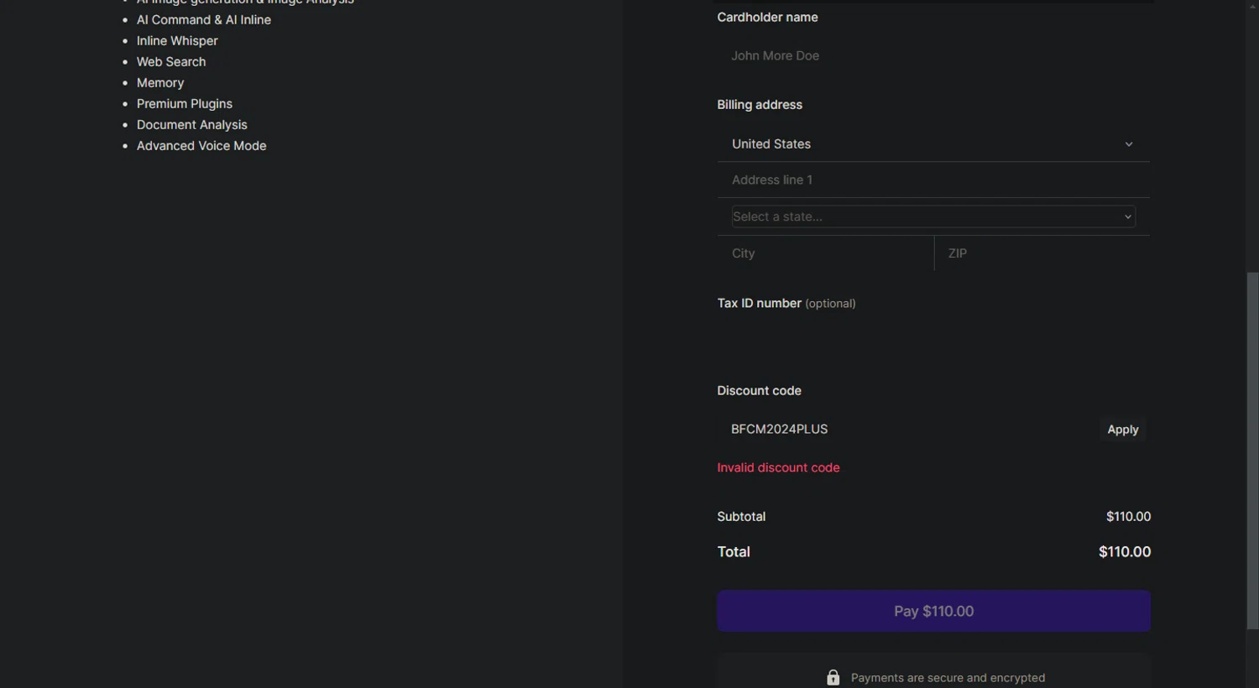Click the Pay $110.00 button
This screenshot has width=1259, height=688.
(x=933, y=611)
